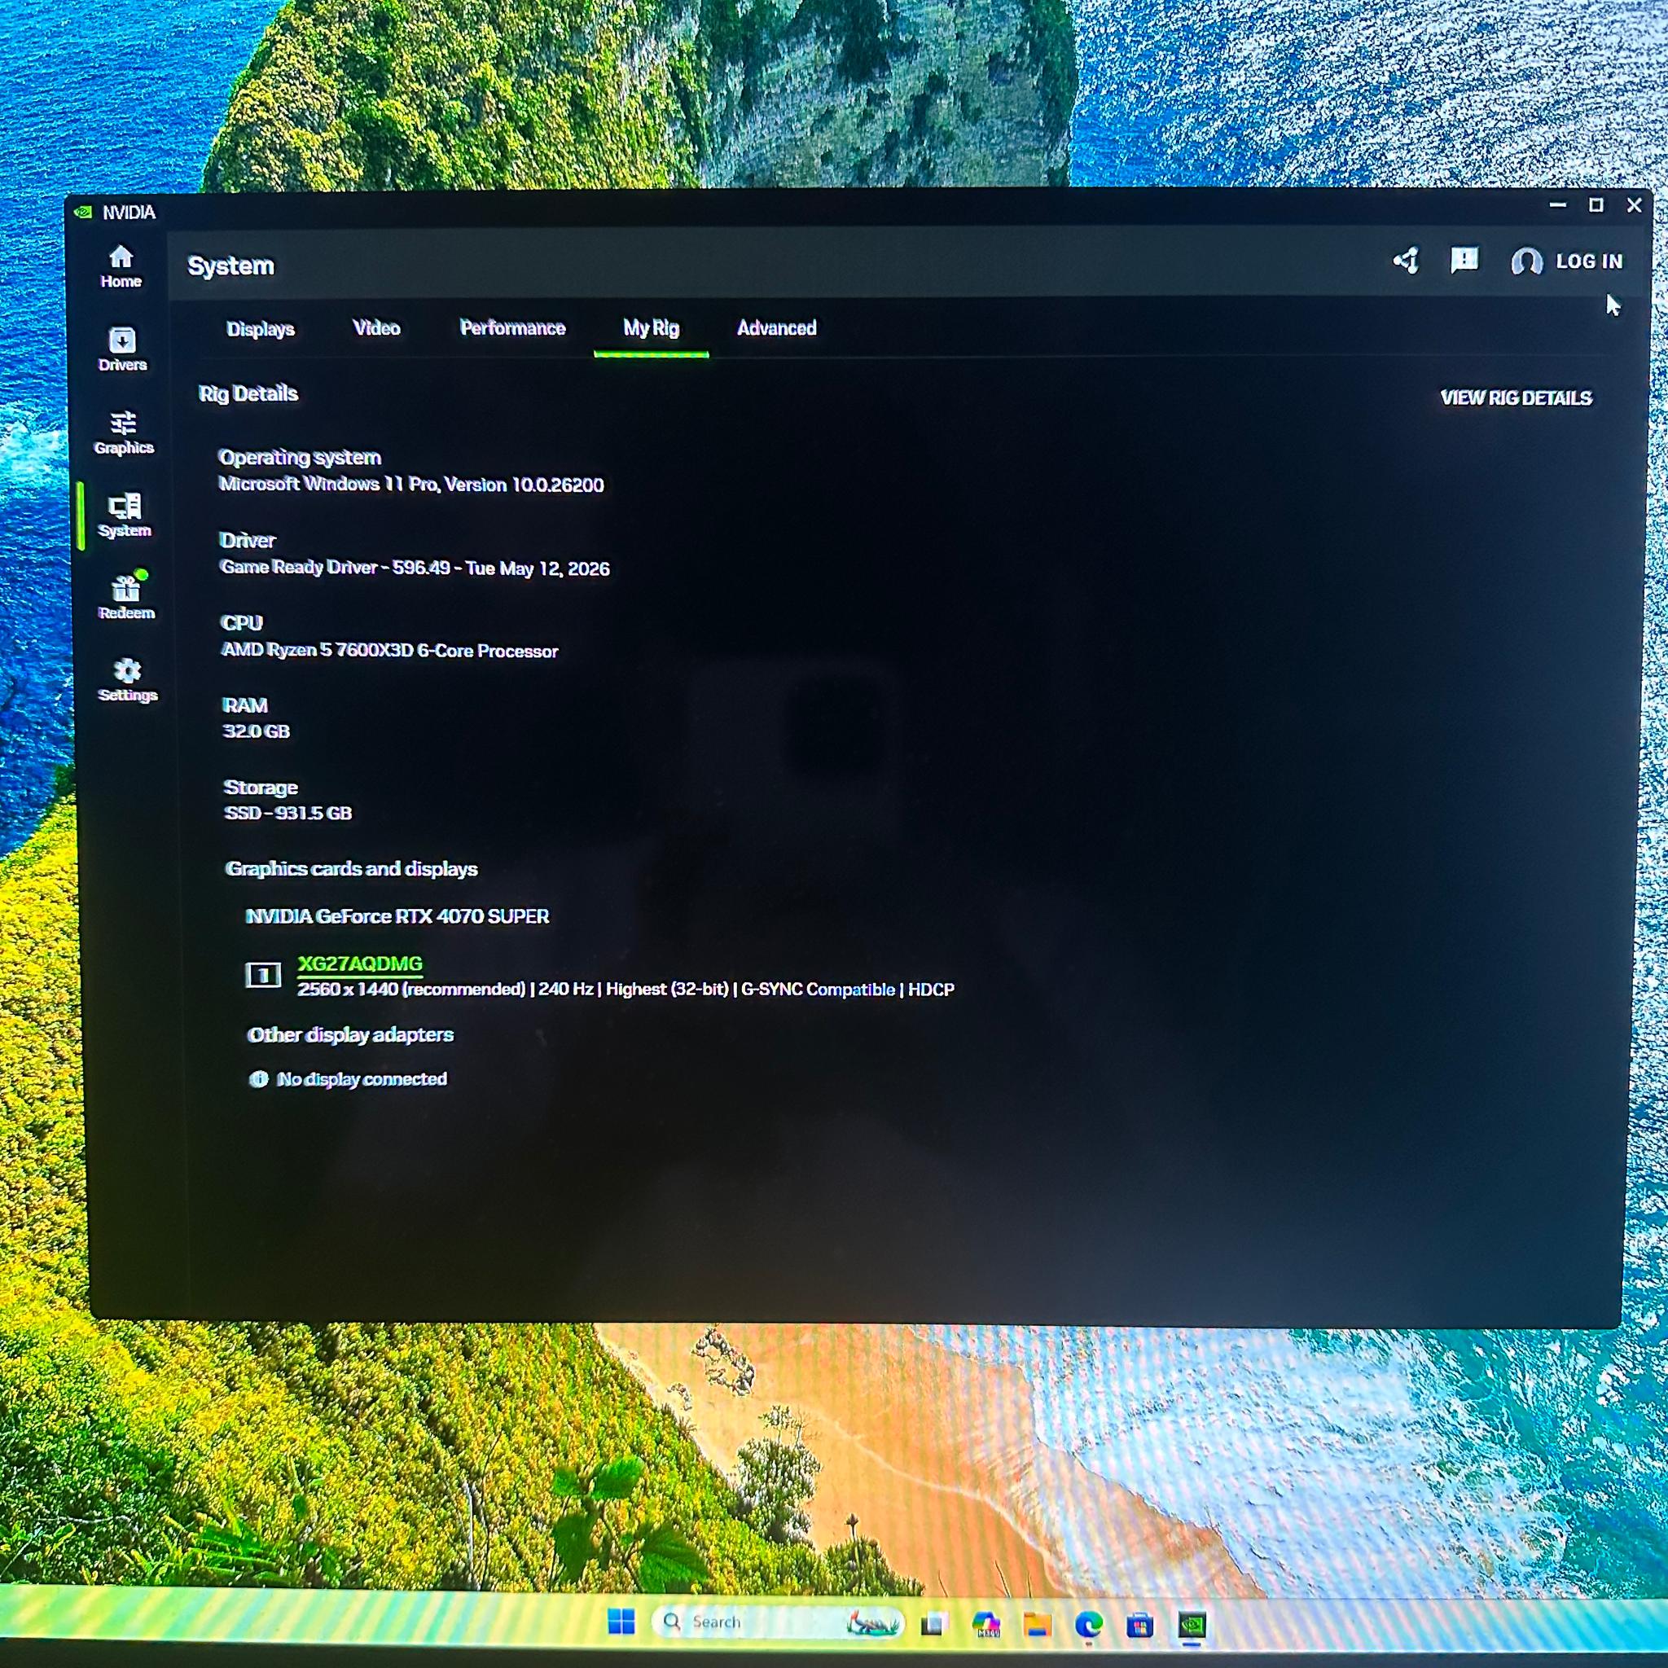This screenshot has height=1668, width=1668.
Task: Click 'Graphics cards and displays' heading
Action: [351, 869]
